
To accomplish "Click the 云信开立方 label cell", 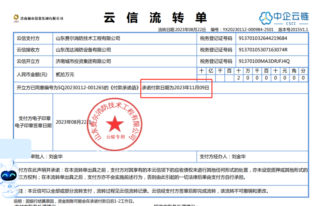I will coord(33,61).
